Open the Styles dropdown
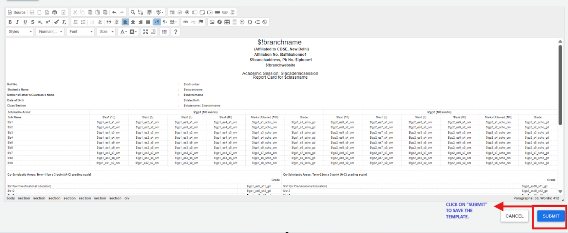 (x=20, y=32)
